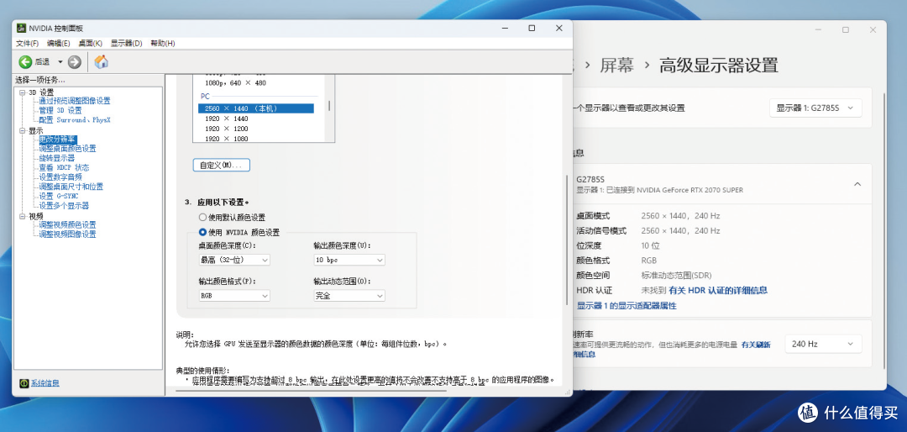The image size is (907, 432).
Task: Open 有关 HDR 认证的详细信息 link
Action: coord(718,290)
